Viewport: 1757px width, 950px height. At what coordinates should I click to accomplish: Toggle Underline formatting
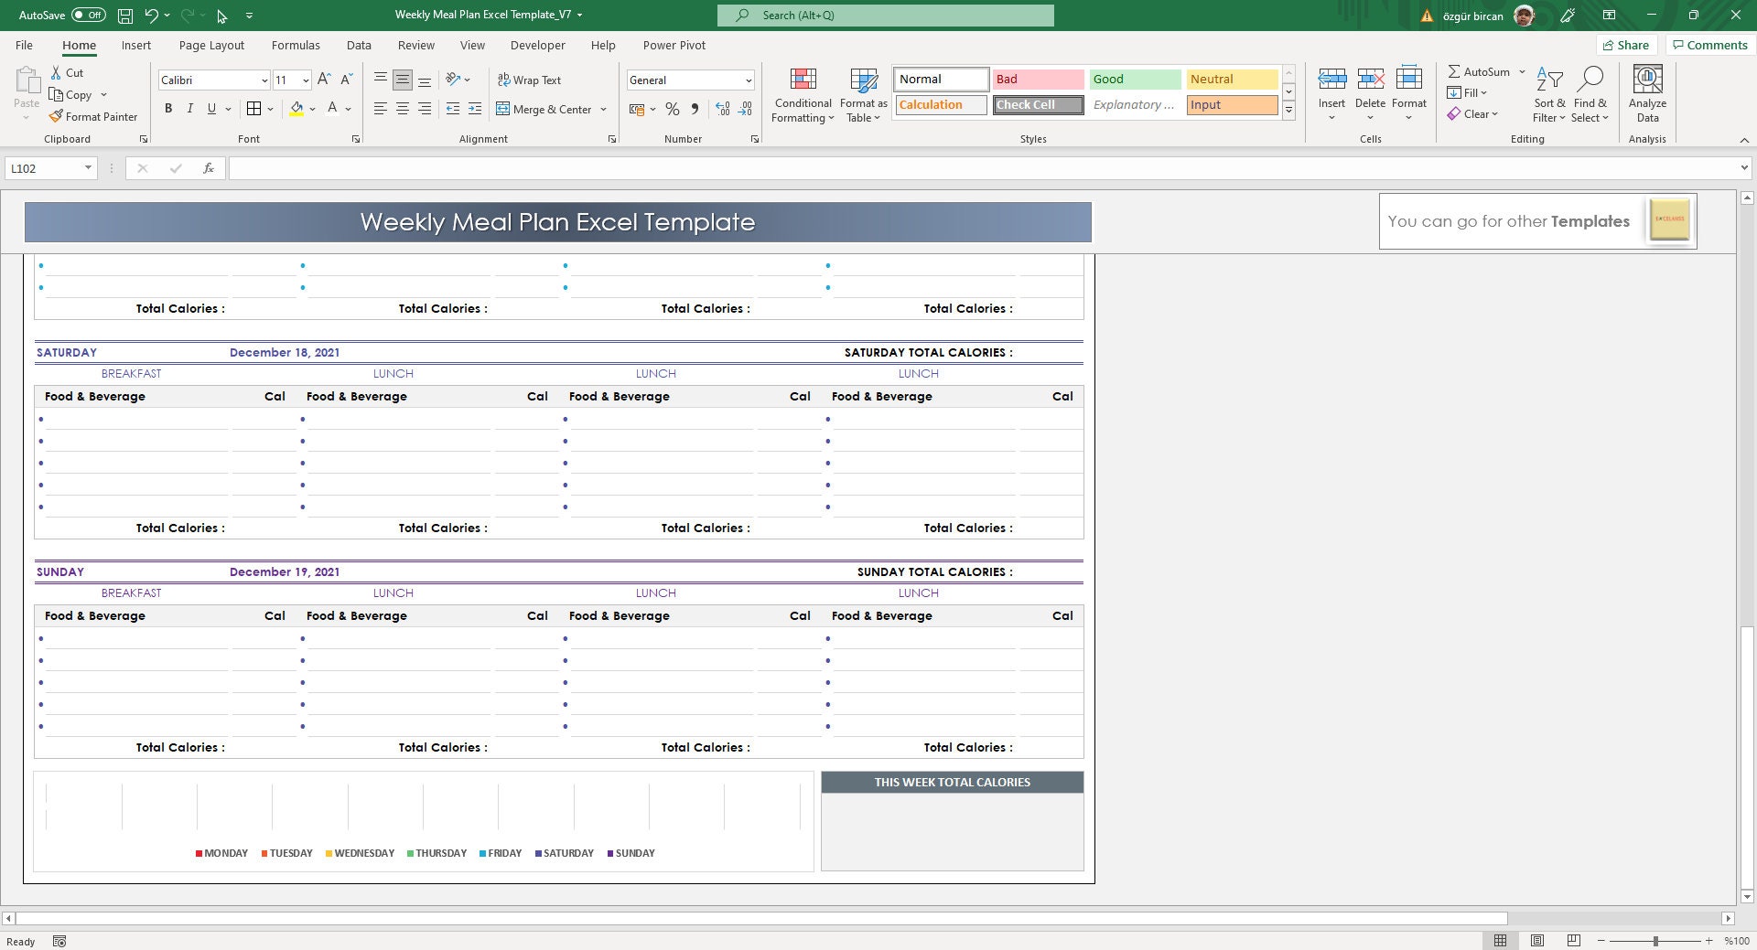[x=212, y=109]
